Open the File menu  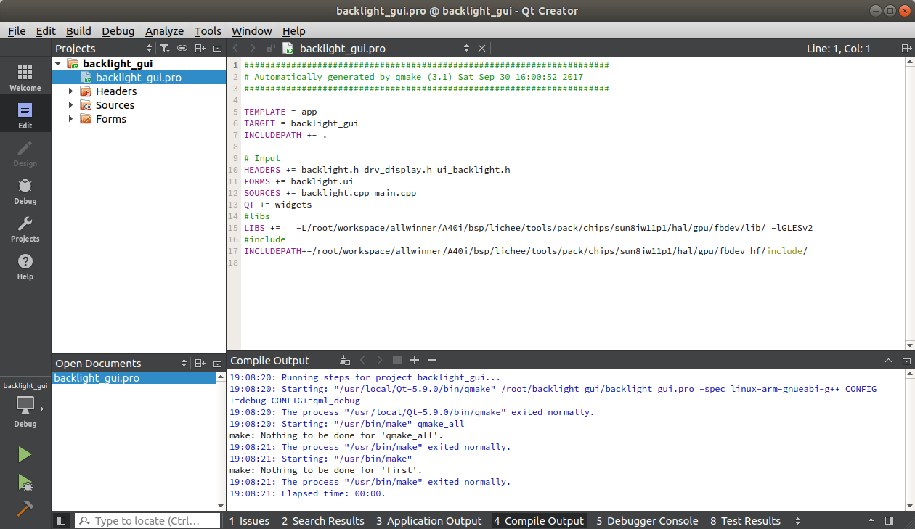17,31
